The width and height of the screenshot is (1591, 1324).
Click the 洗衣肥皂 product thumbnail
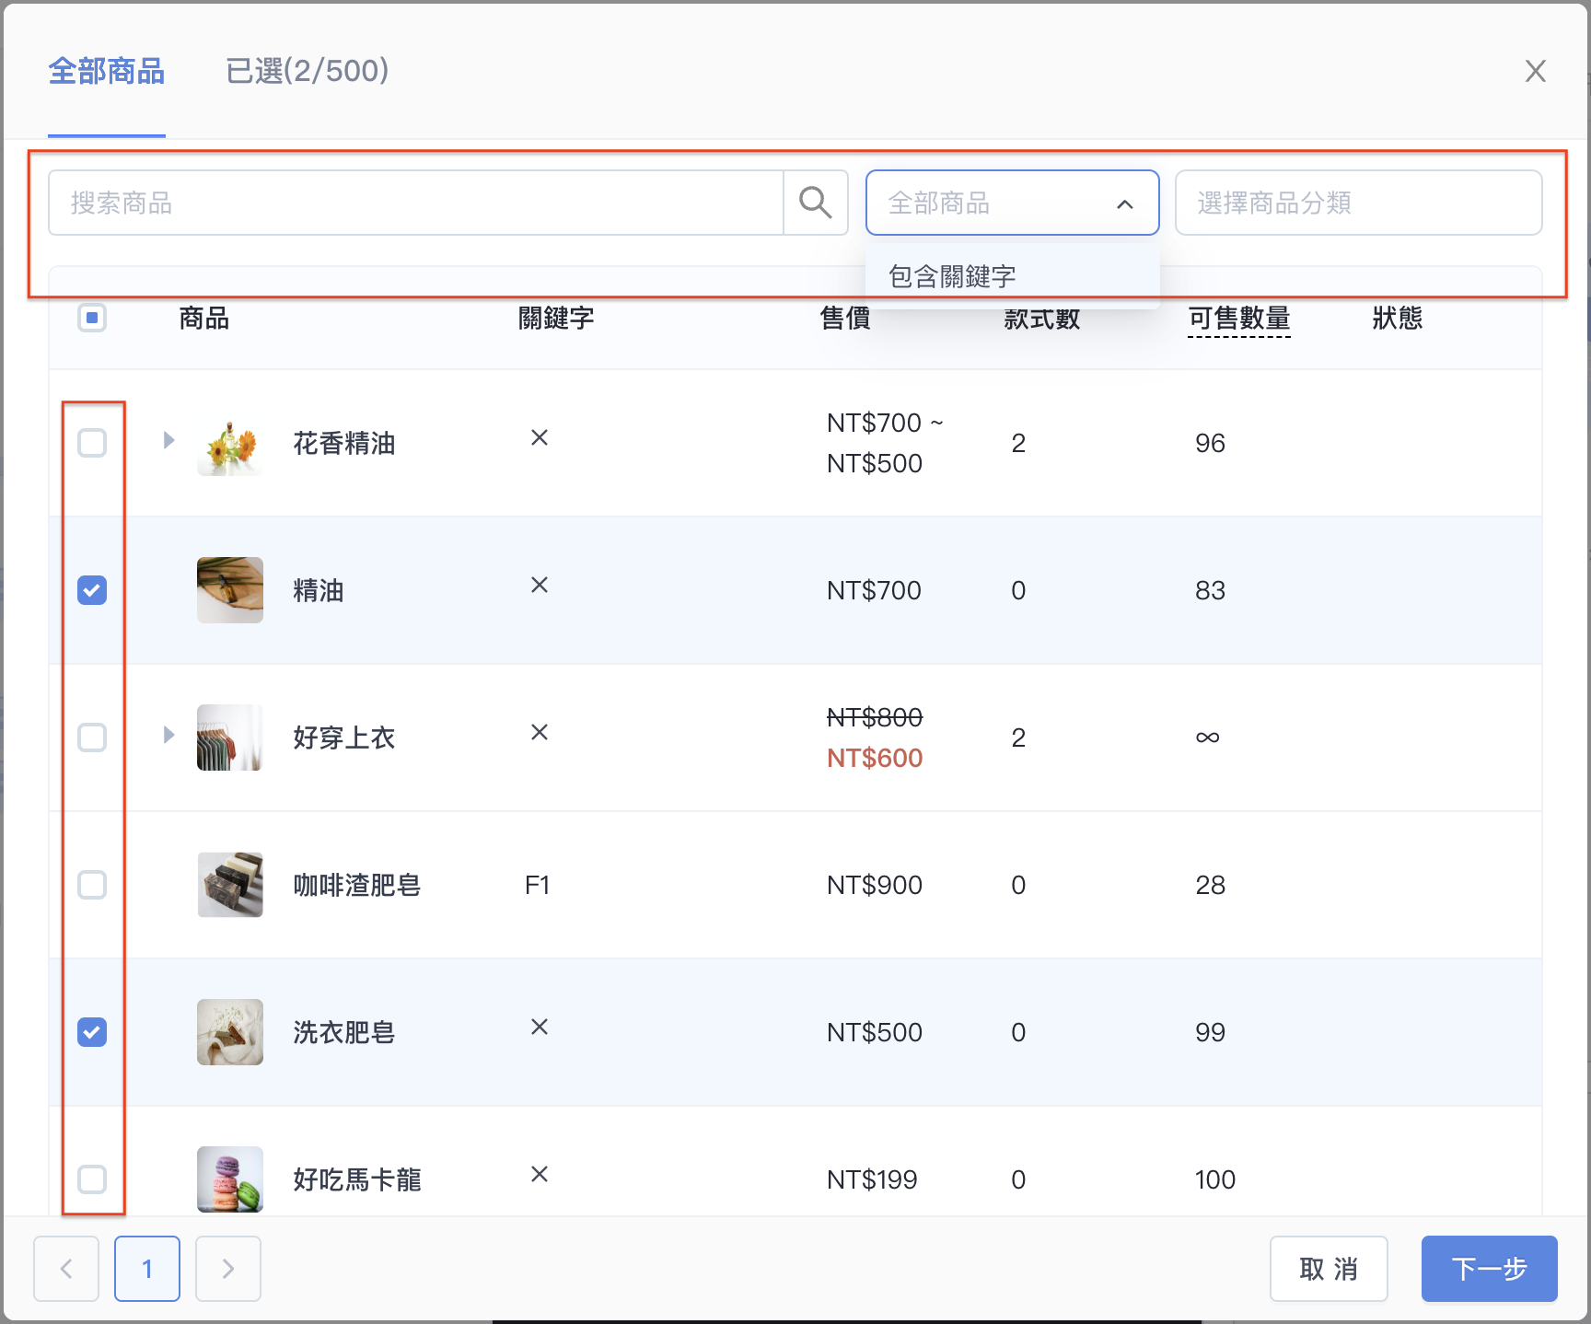pyautogui.click(x=230, y=1032)
